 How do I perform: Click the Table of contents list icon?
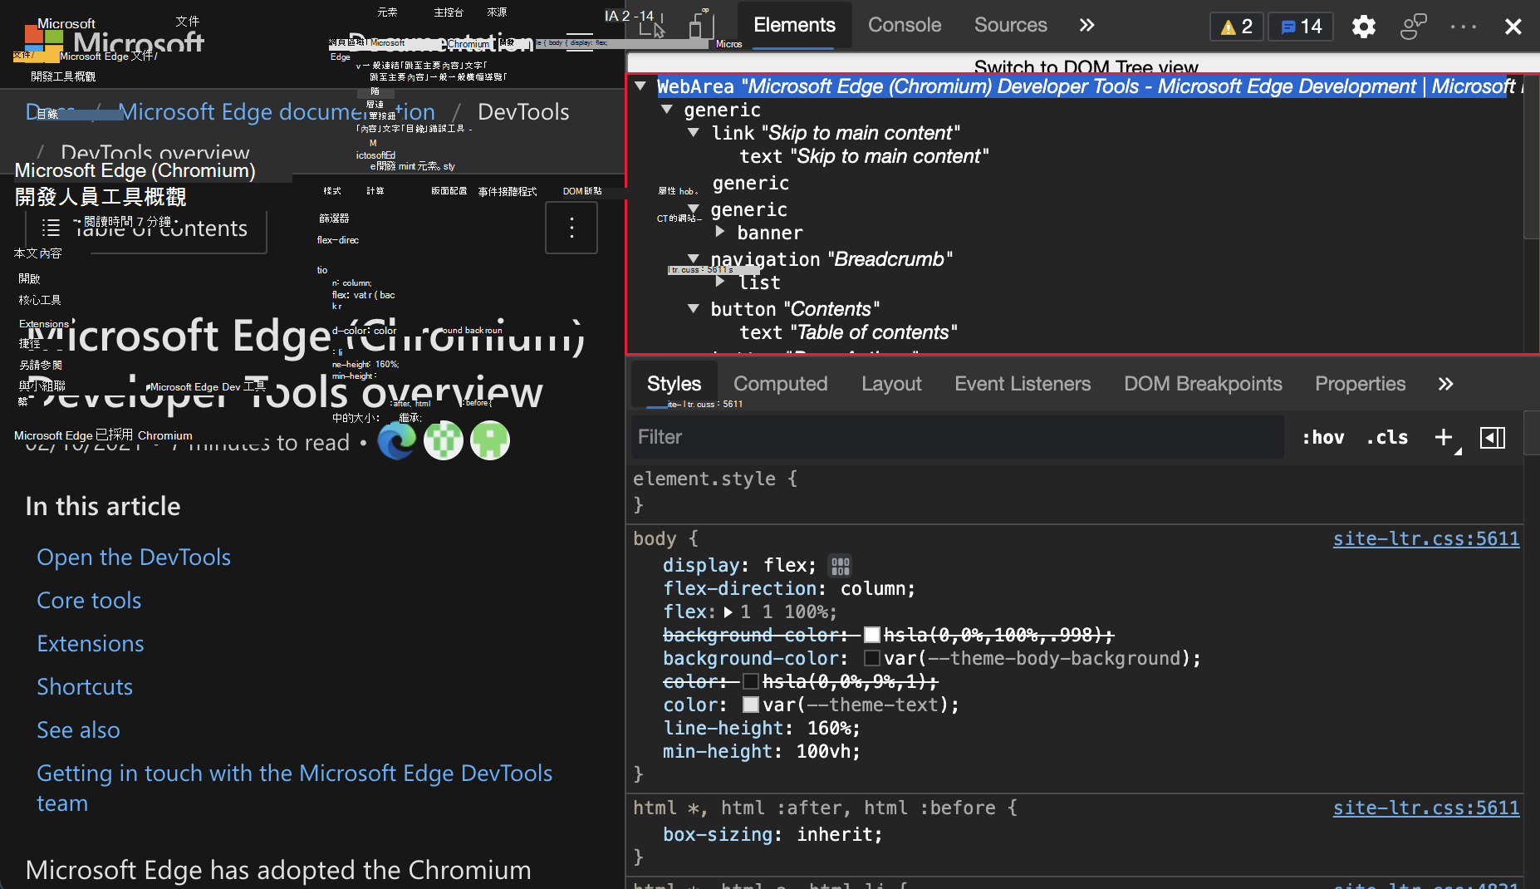coord(51,228)
